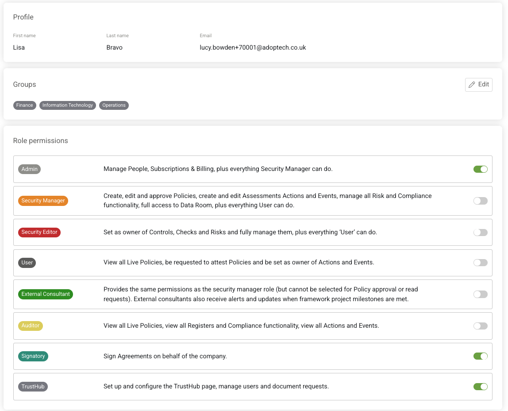
Task: Disable the Admin role toggle
Action: click(x=480, y=169)
